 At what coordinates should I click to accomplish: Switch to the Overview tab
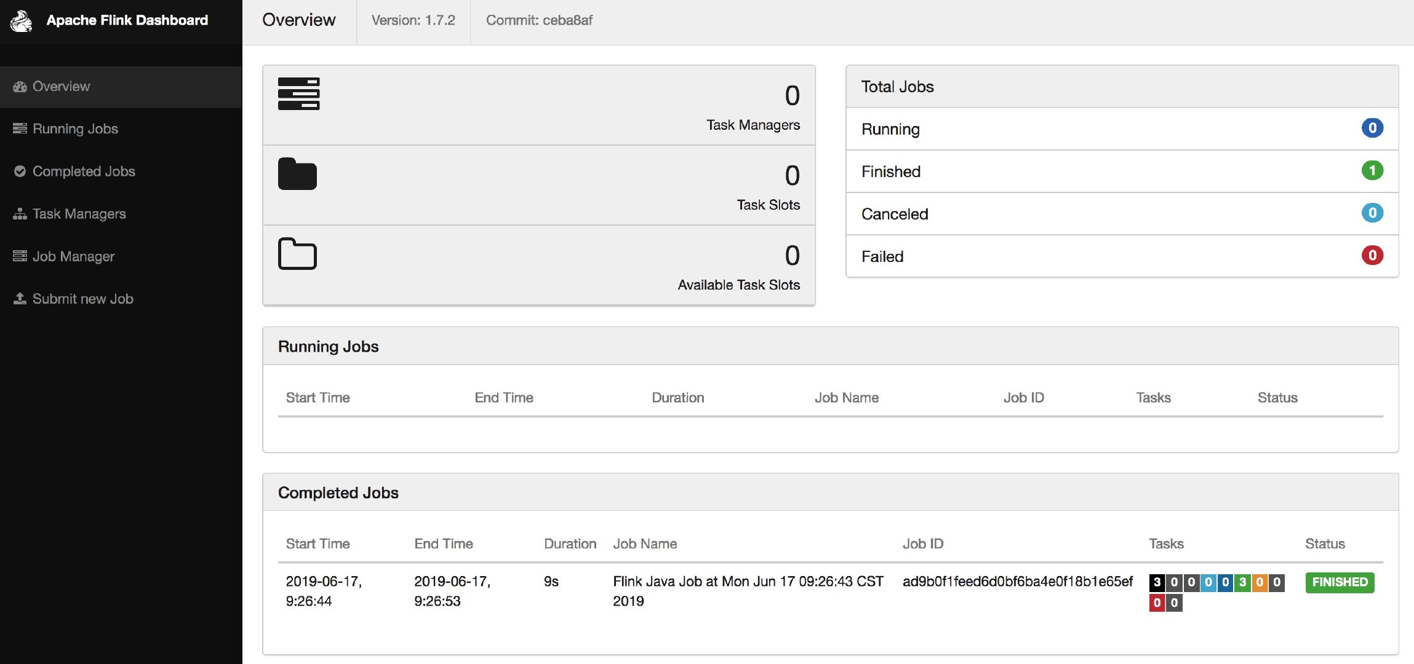299,20
